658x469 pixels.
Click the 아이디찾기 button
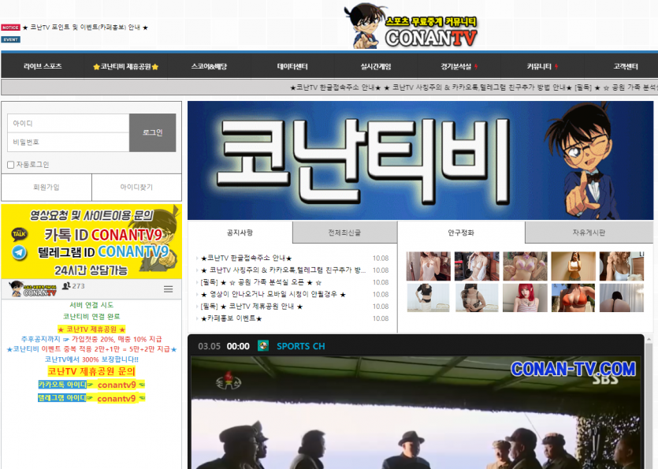coord(137,188)
